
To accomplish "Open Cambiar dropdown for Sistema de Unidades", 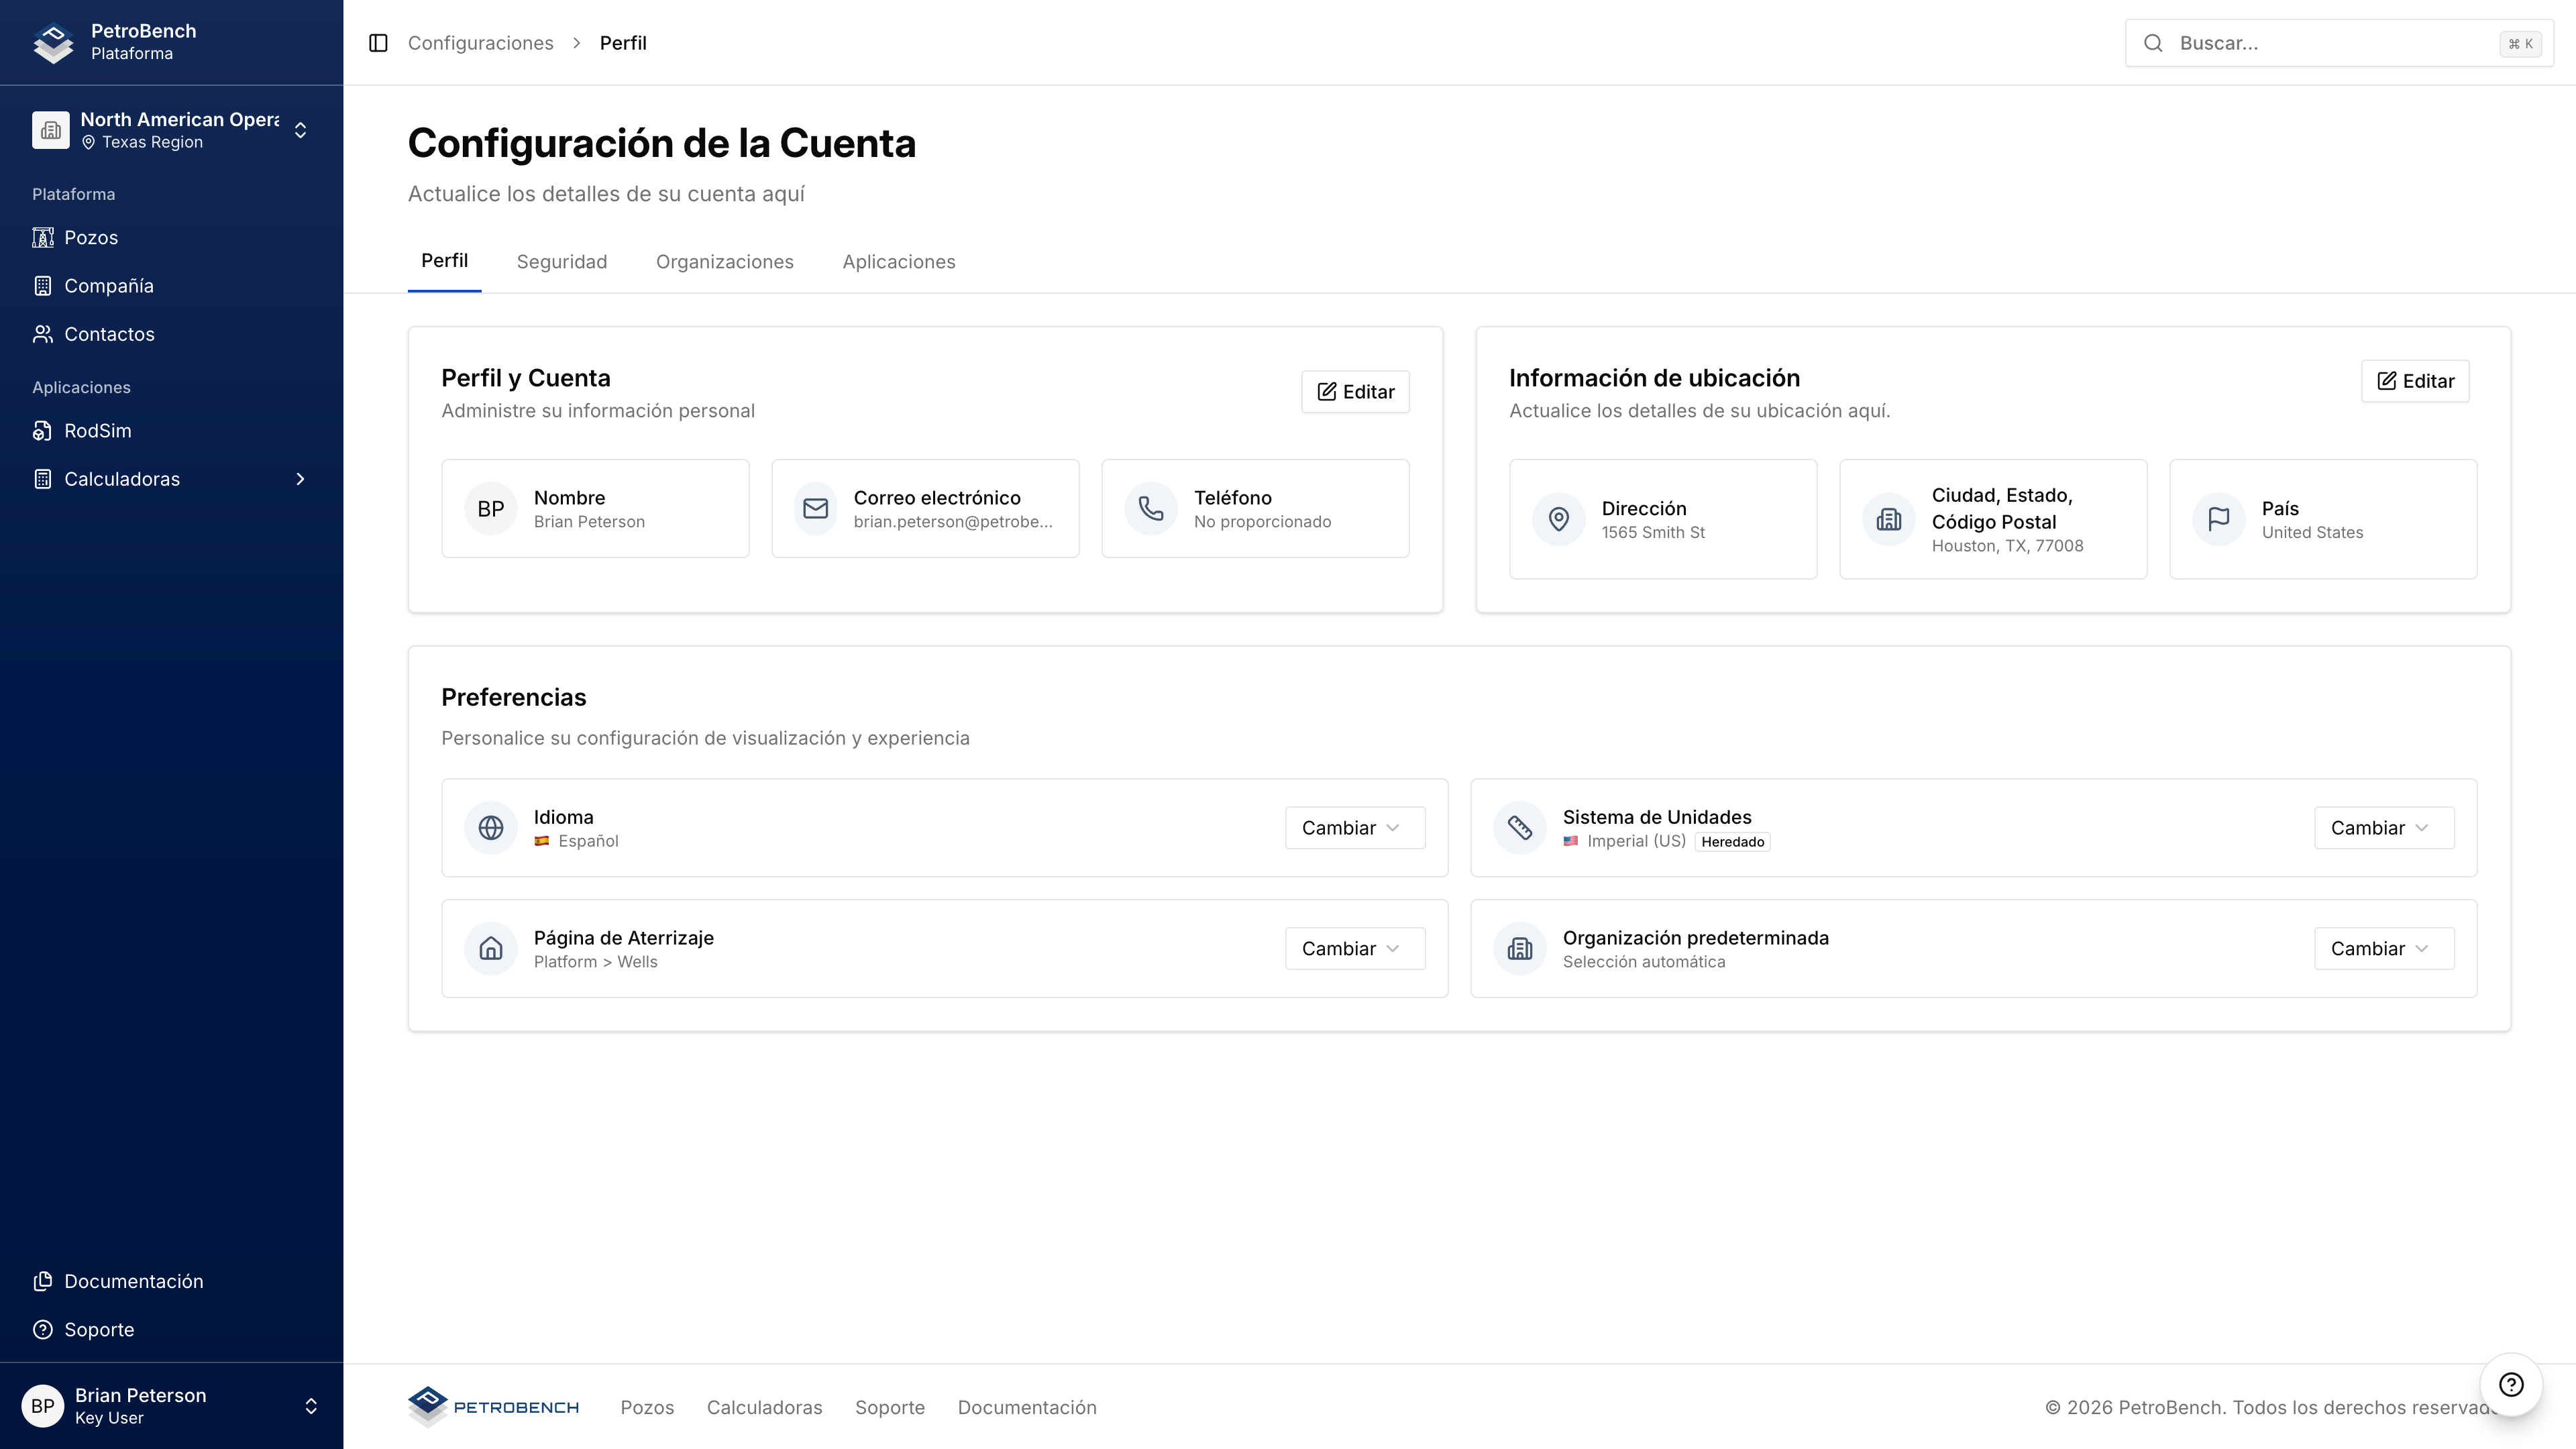I will point(2383,828).
